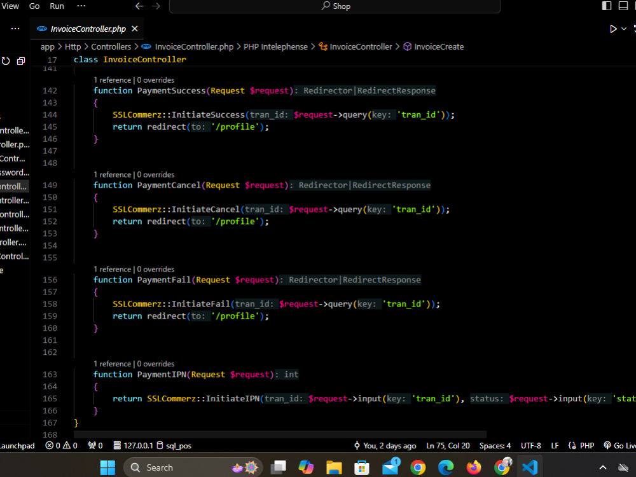Close the InvoiceController.php tab
This screenshot has width=636, height=477.
(x=135, y=29)
